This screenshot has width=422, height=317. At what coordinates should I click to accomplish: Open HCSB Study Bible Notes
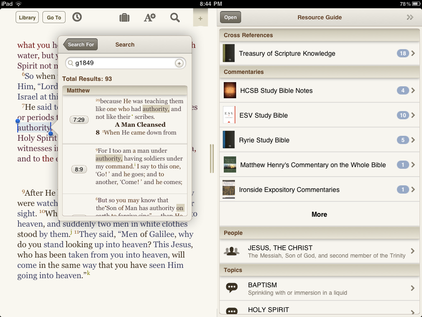[x=319, y=90]
